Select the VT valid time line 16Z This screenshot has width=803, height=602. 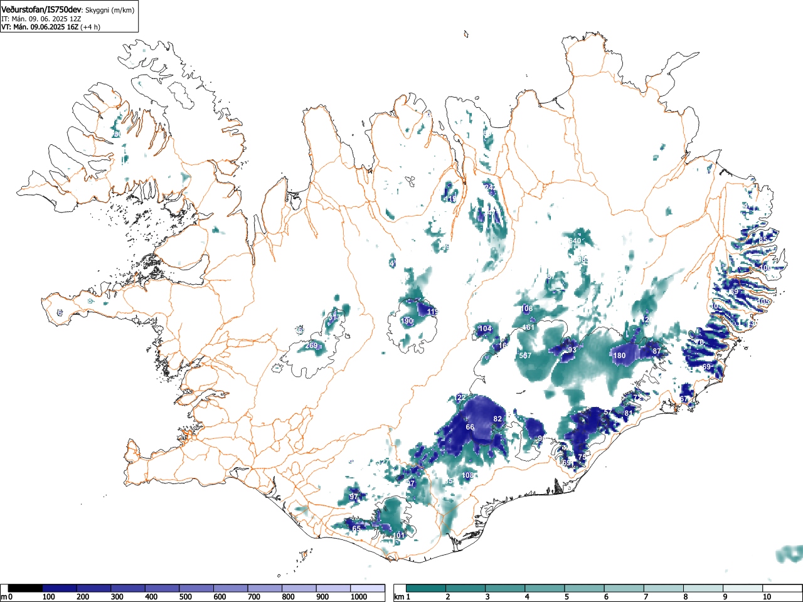(51, 27)
